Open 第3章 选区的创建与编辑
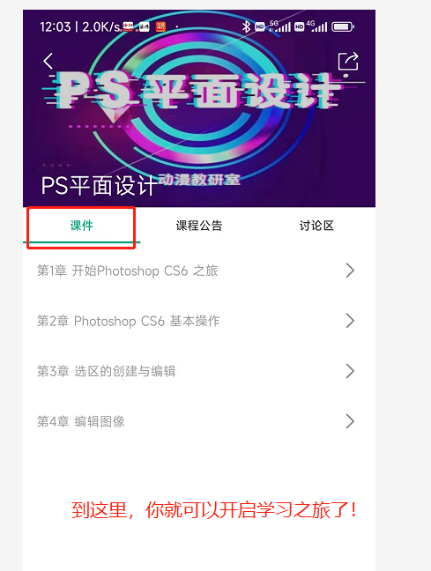The image size is (431, 571). [199, 371]
